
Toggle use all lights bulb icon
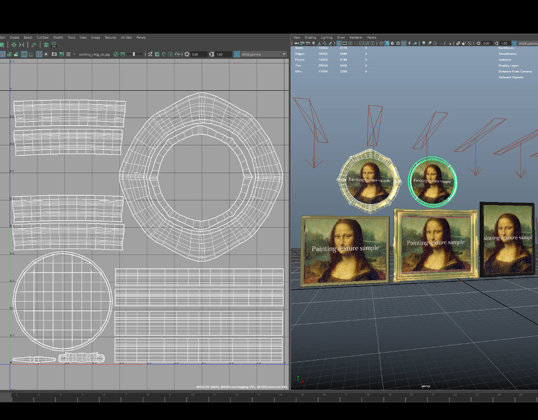(x=409, y=43)
